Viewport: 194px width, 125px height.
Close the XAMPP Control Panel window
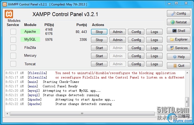point(186,3)
